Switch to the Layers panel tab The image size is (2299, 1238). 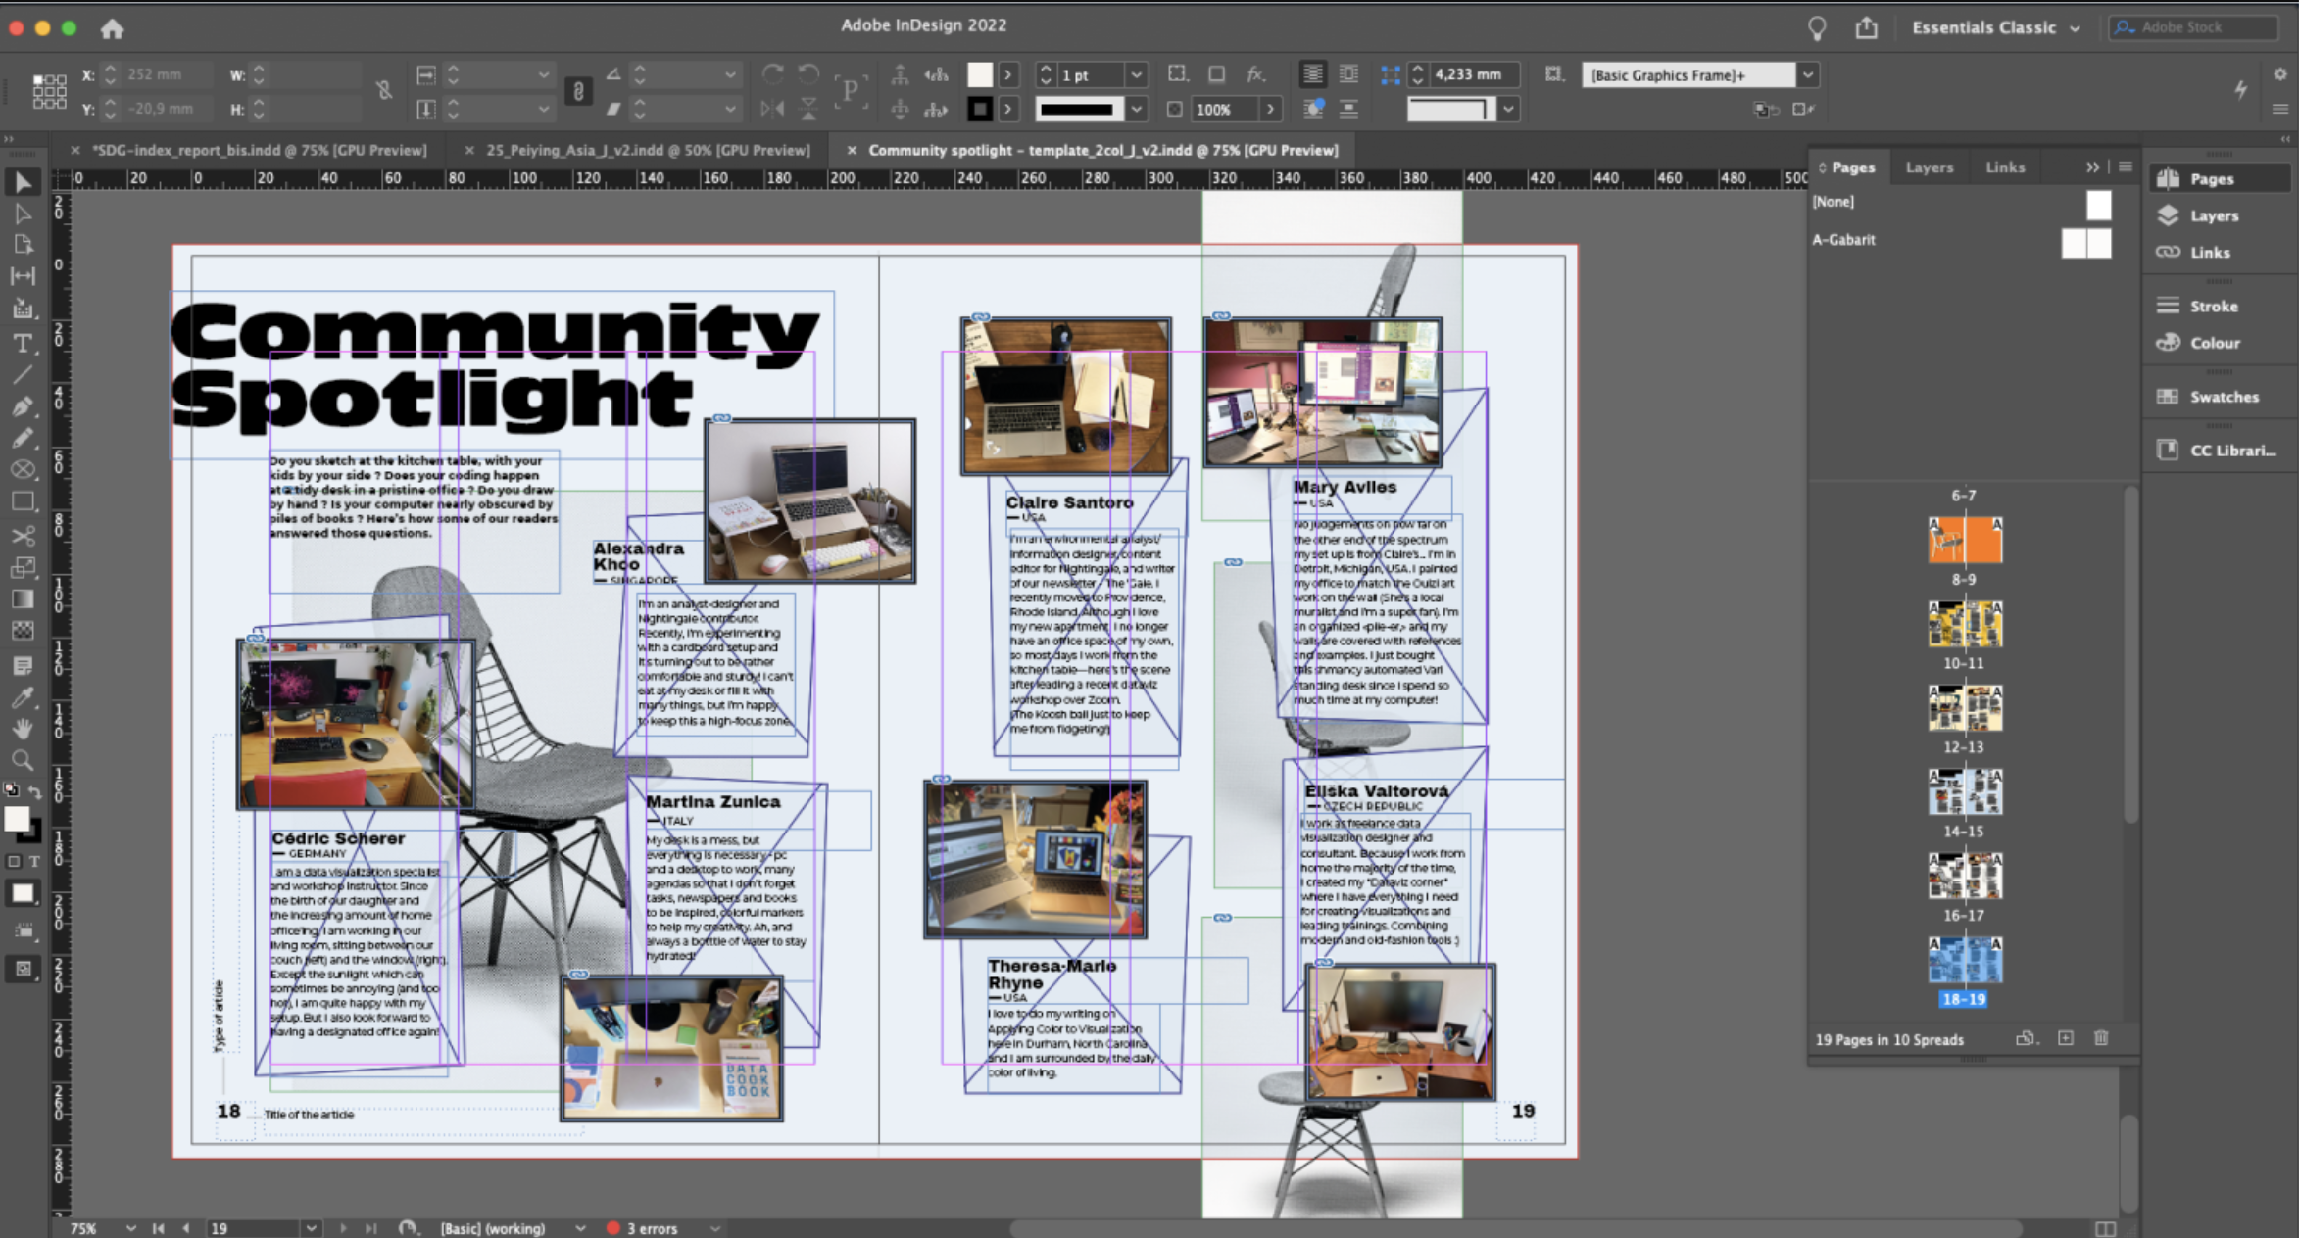(1929, 167)
